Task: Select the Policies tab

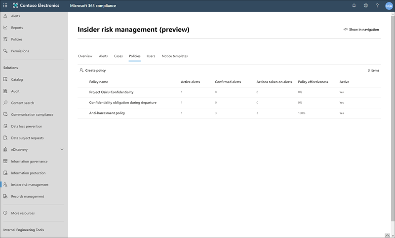Action: pos(134,56)
